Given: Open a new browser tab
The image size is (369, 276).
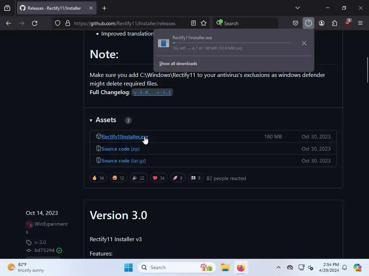Looking at the screenshot, I should 104,8.
